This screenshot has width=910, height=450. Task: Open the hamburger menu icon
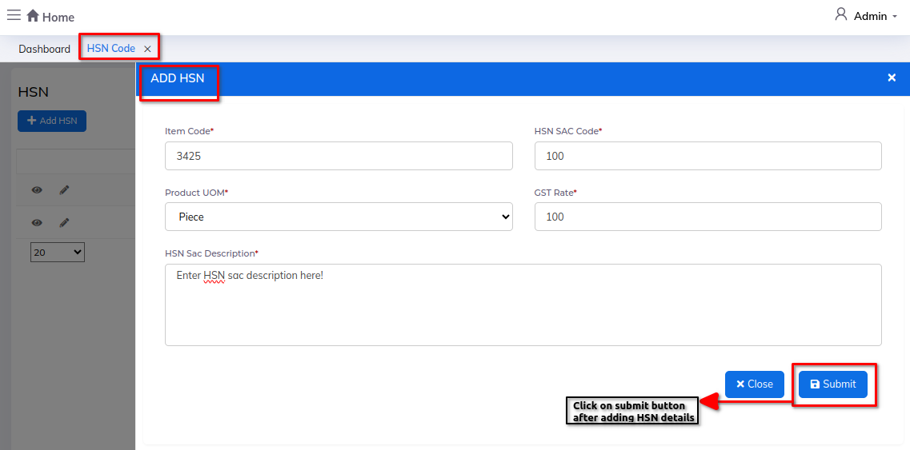[14, 15]
